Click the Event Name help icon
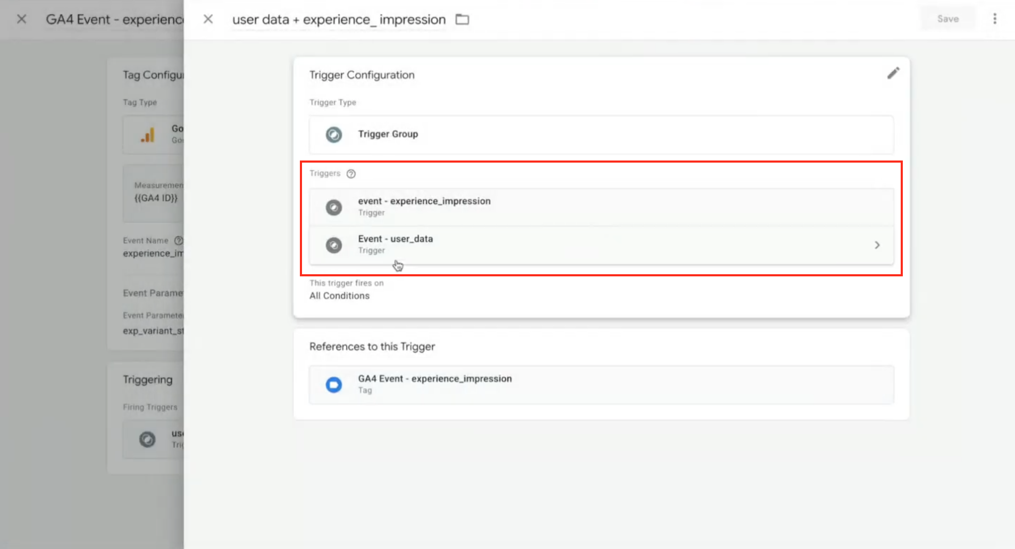Image resolution: width=1015 pixels, height=549 pixels. pos(179,240)
